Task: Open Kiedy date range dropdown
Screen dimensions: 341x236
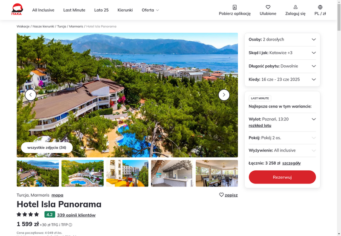Action: [x=282, y=79]
